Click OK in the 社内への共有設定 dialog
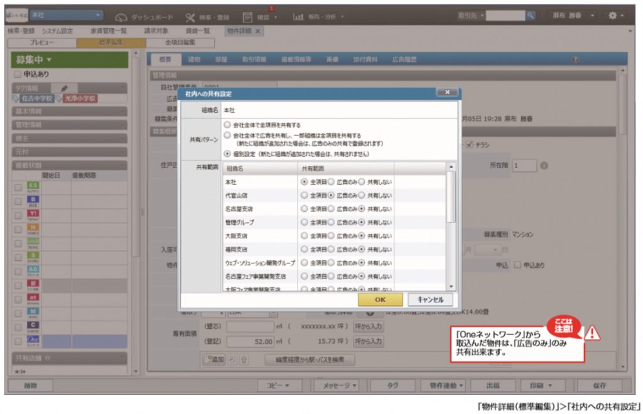This screenshot has height=414, width=643. 380,299
